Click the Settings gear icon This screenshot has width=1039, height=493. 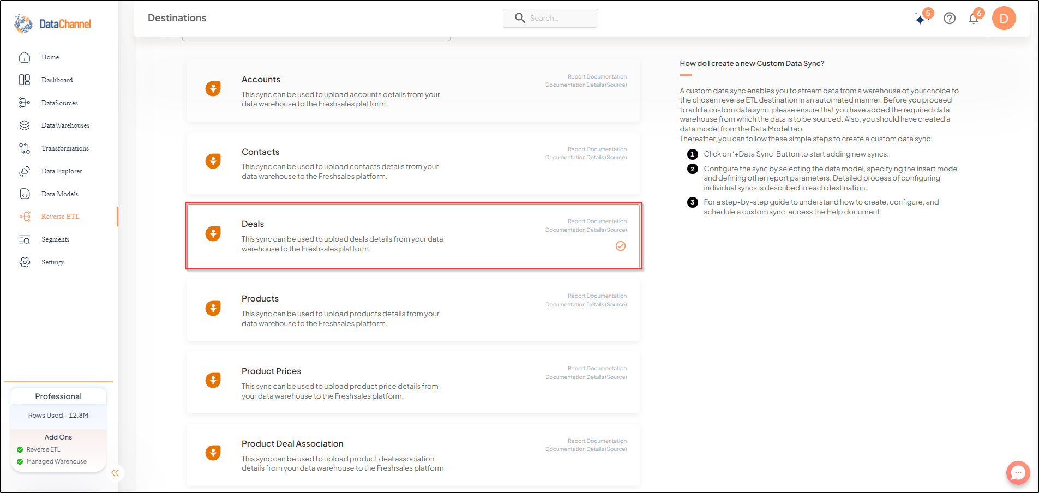25,262
